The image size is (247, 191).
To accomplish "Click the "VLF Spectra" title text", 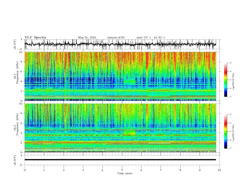I will 35,37.
